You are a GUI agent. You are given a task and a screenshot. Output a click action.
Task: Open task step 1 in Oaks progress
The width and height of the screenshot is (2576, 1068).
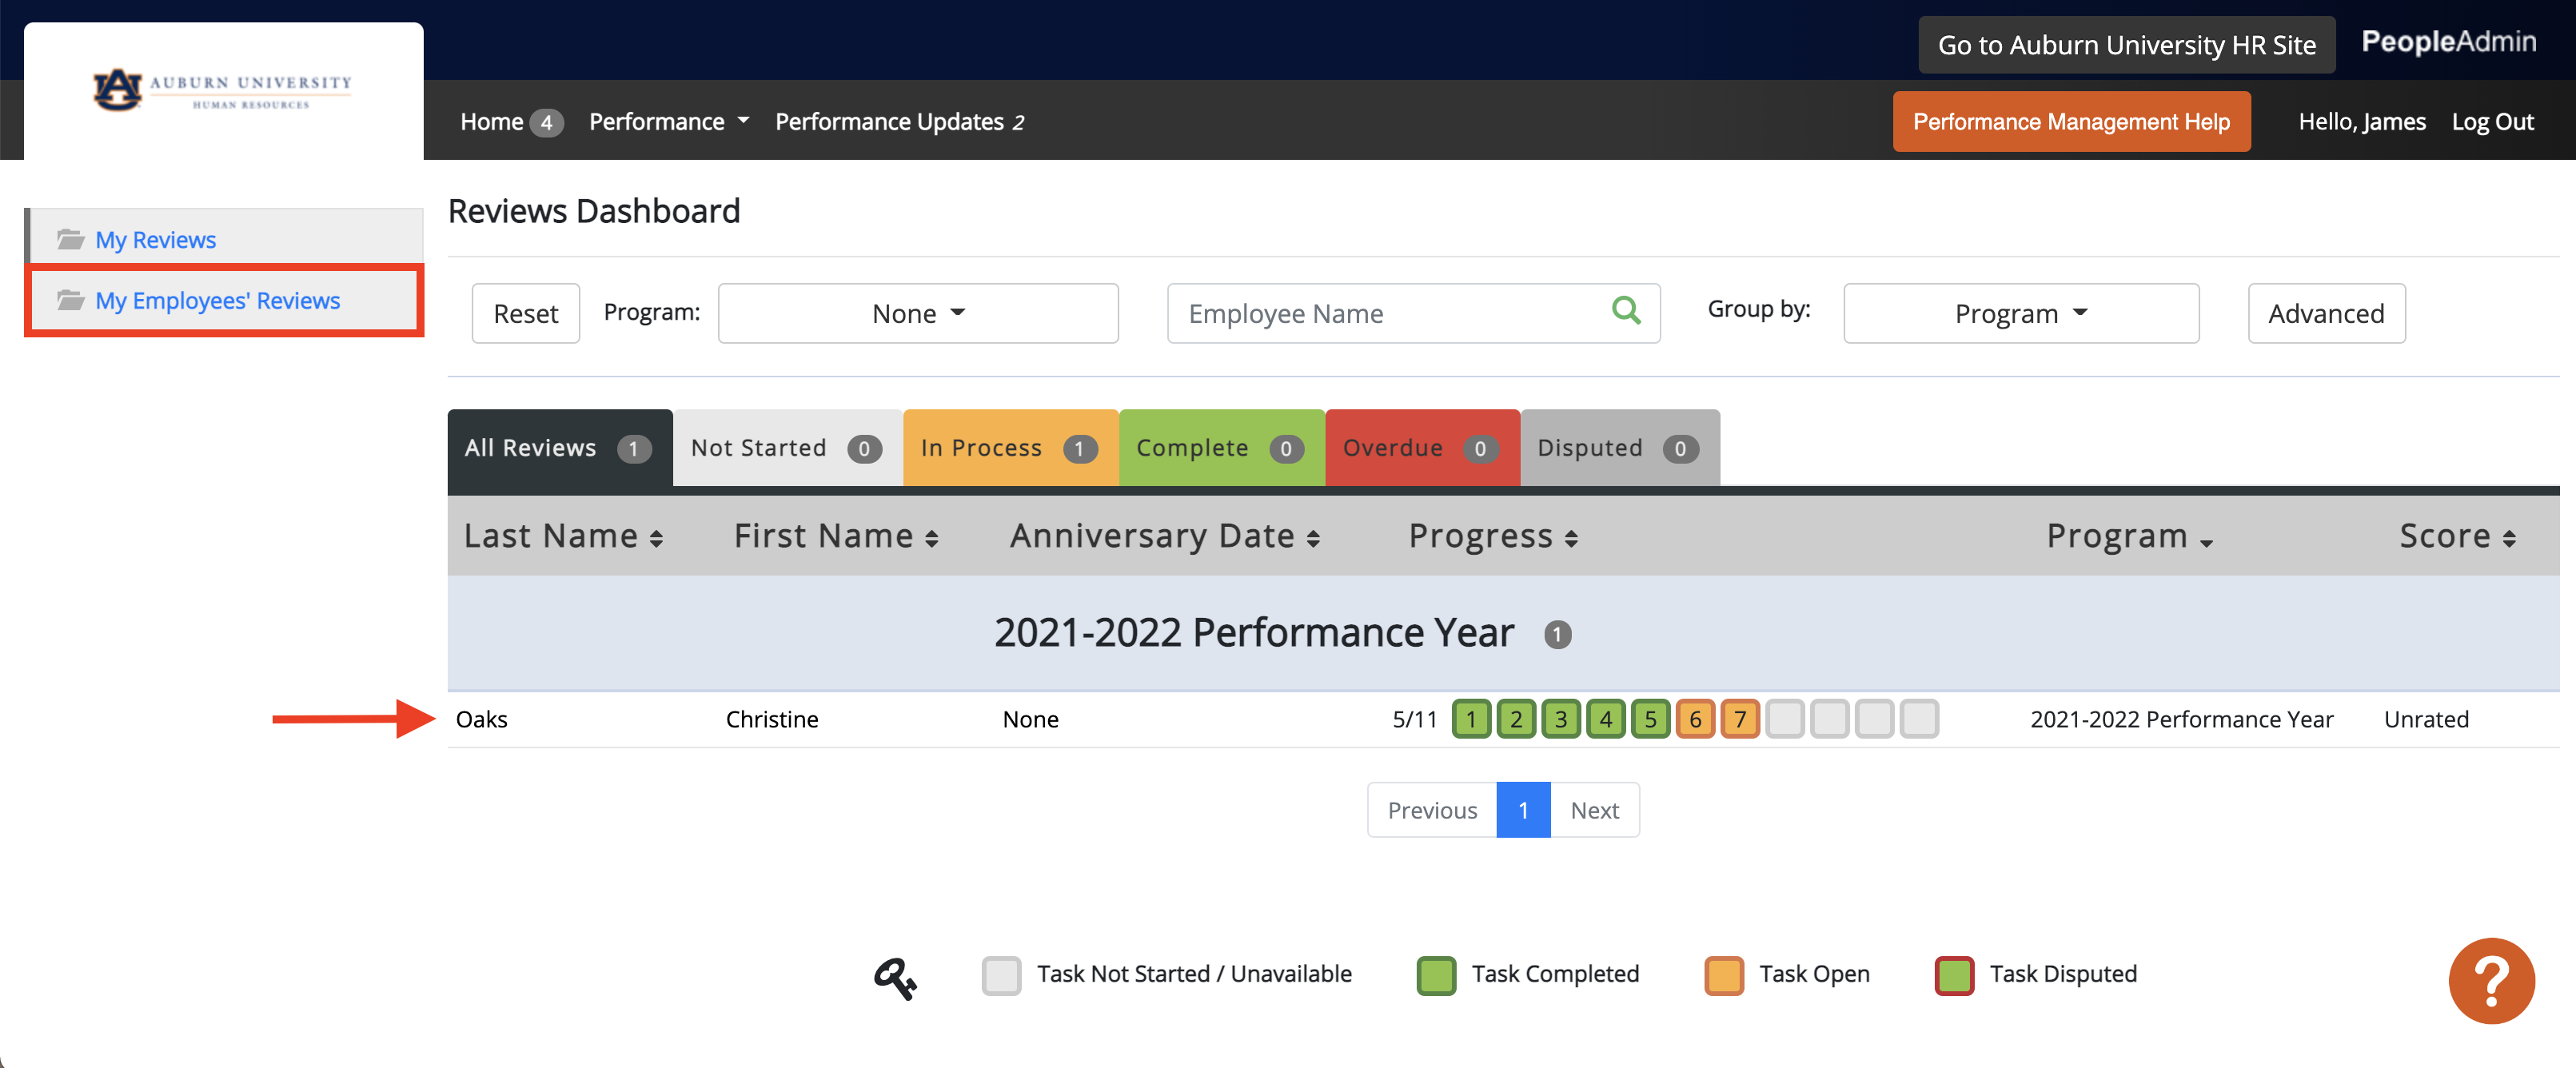(x=1471, y=719)
